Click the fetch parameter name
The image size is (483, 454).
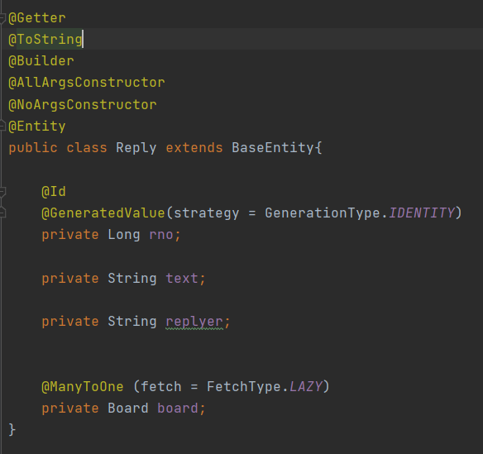161,386
